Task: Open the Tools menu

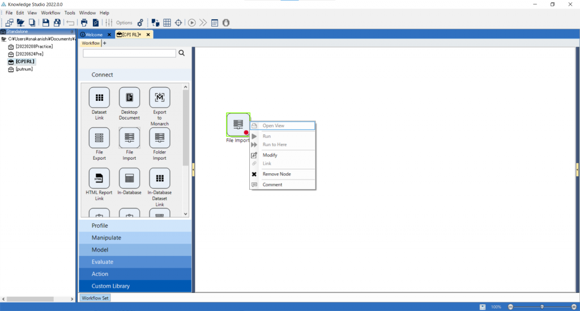Action: point(70,12)
